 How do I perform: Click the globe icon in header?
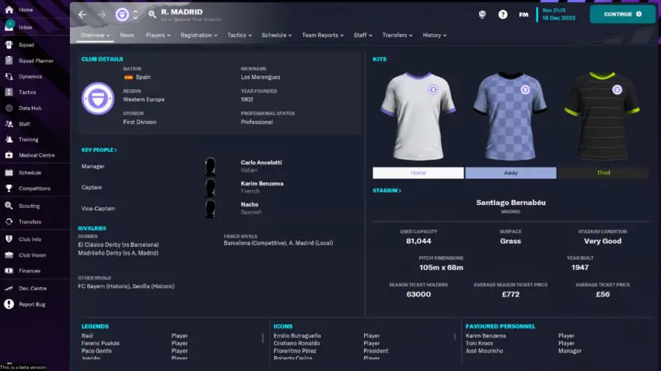click(x=482, y=15)
